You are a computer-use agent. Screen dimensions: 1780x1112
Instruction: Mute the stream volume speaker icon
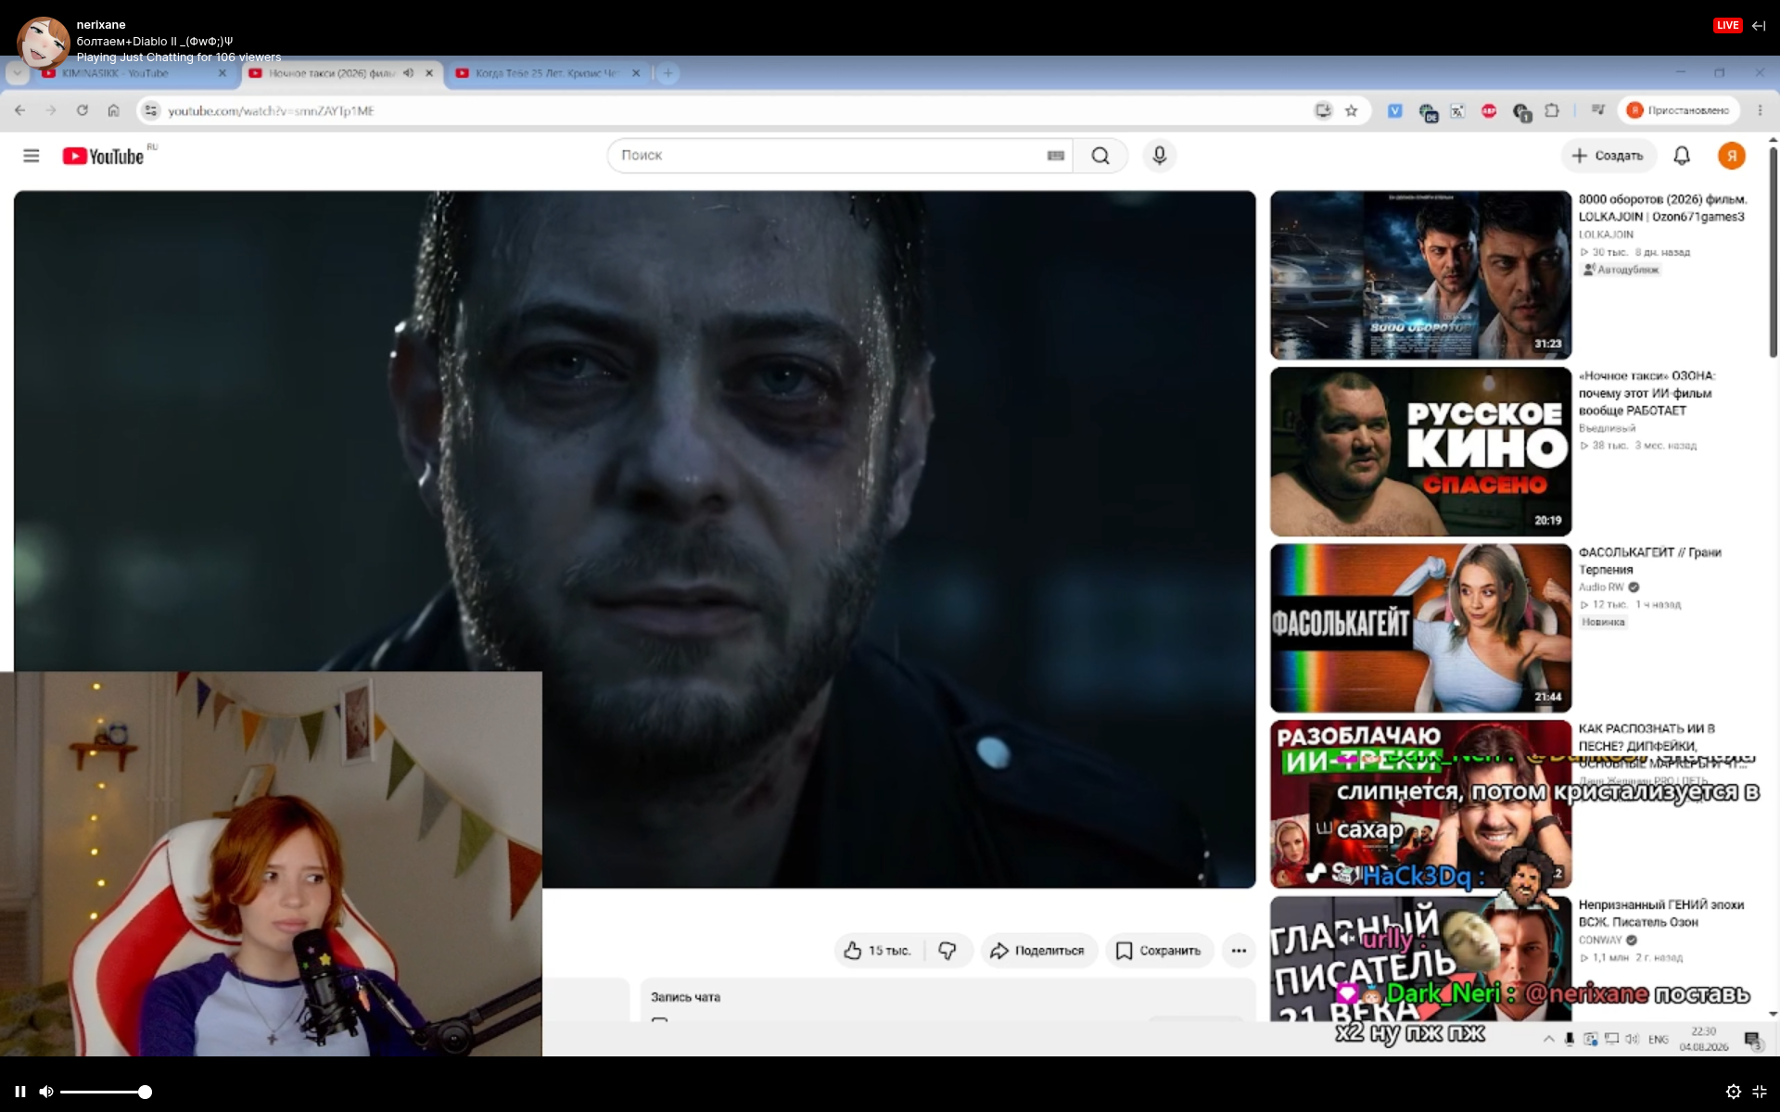(x=46, y=1092)
